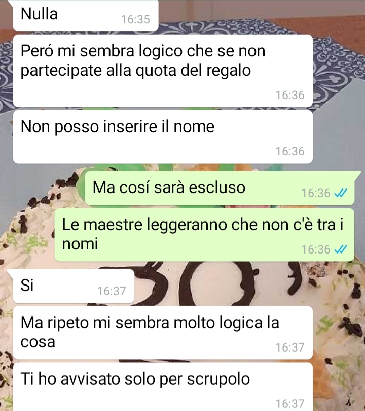Select message 'Peró mi sembra logico che se non'
This screenshot has width=365, height=411.
tap(163, 71)
